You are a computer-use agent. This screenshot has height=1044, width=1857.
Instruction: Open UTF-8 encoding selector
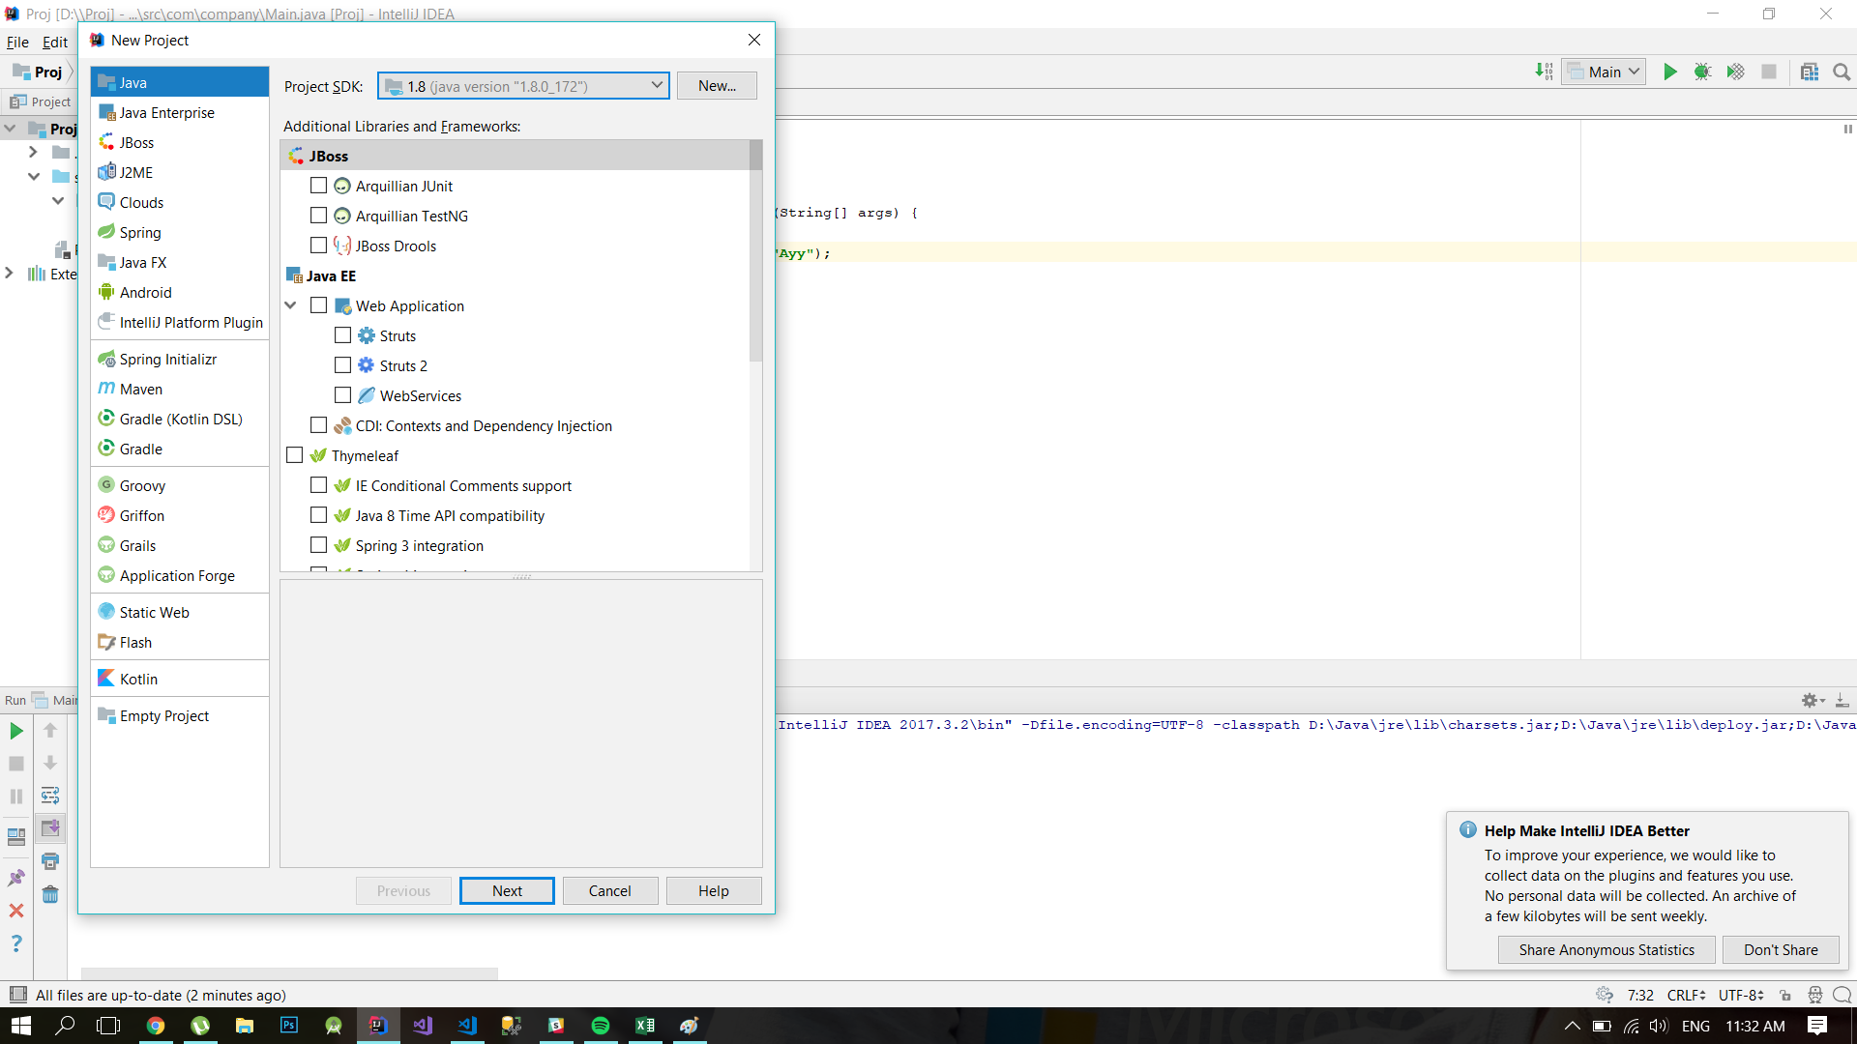click(x=1741, y=995)
